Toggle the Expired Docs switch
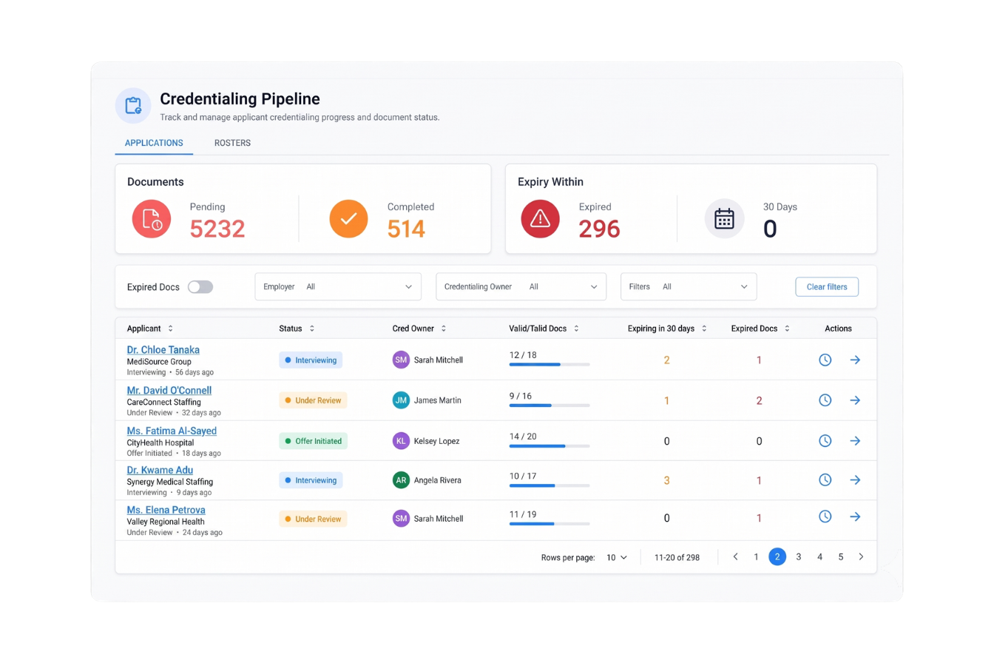Image resolution: width=994 pixels, height=663 pixels. pyautogui.click(x=200, y=287)
